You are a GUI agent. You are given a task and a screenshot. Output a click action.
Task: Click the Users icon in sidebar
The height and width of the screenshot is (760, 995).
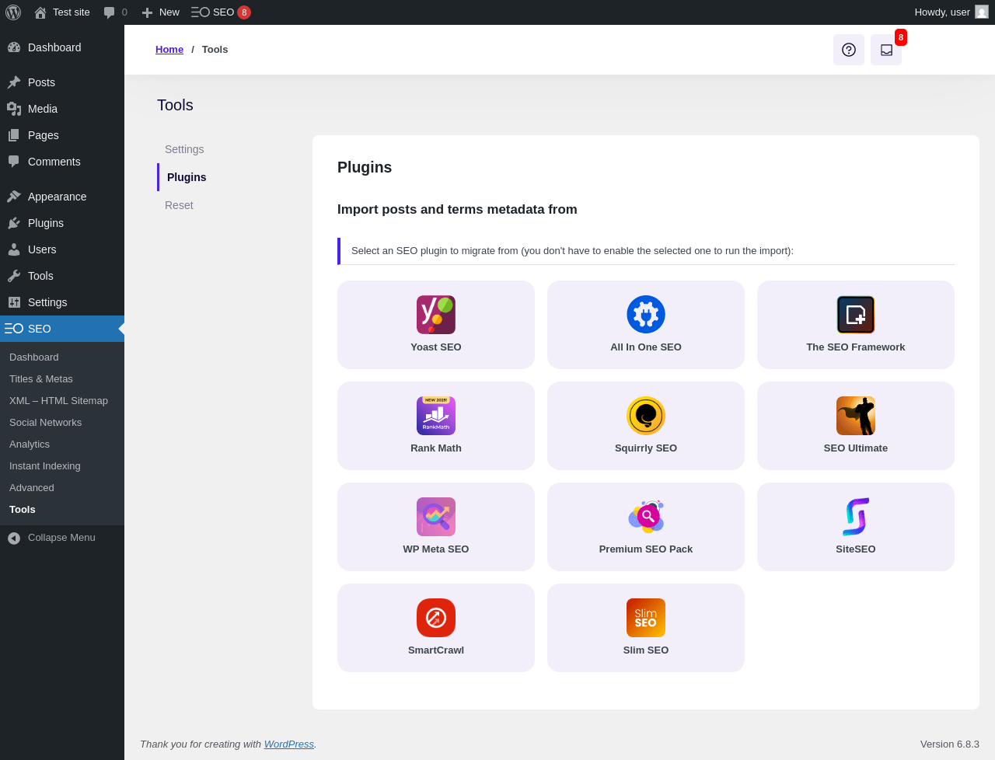click(14, 249)
